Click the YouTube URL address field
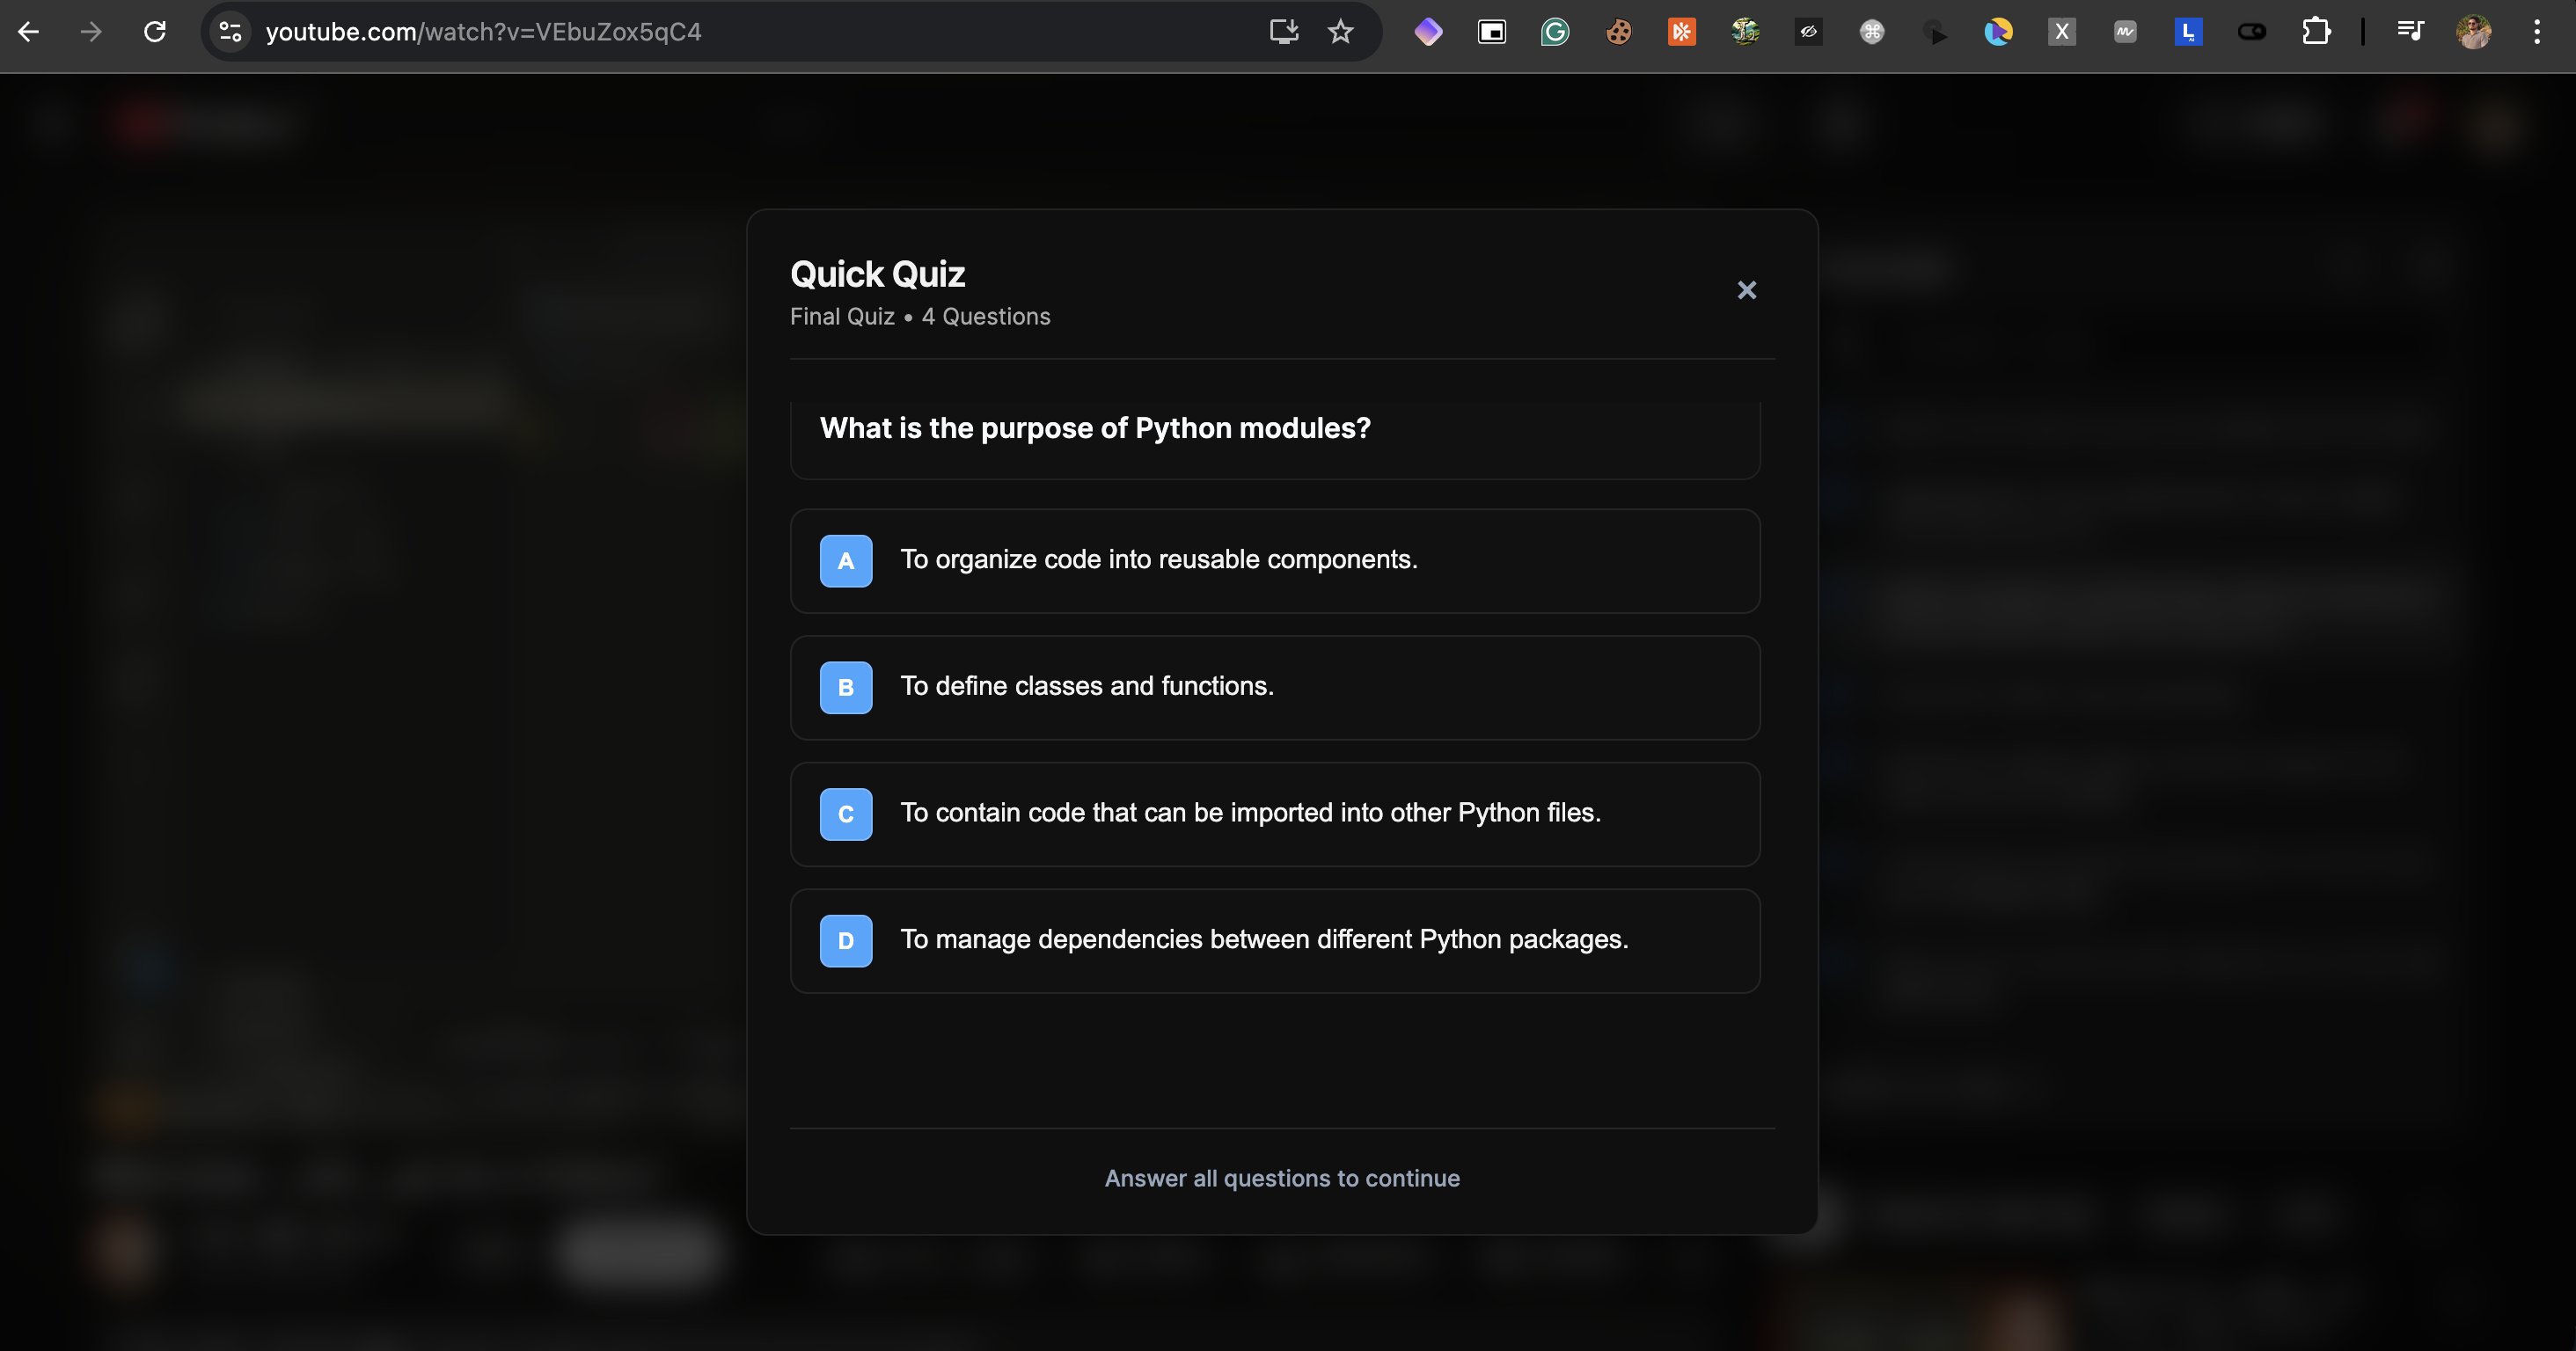The height and width of the screenshot is (1351, 2576). (700, 32)
